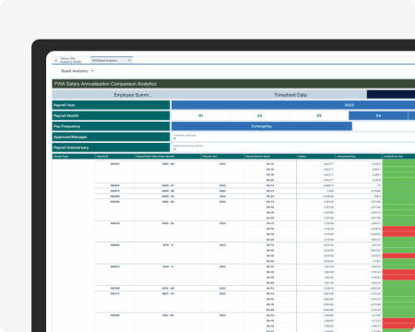Switch to the Employee Summ... tab
The height and width of the screenshot is (332, 415).
click(x=133, y=95)
